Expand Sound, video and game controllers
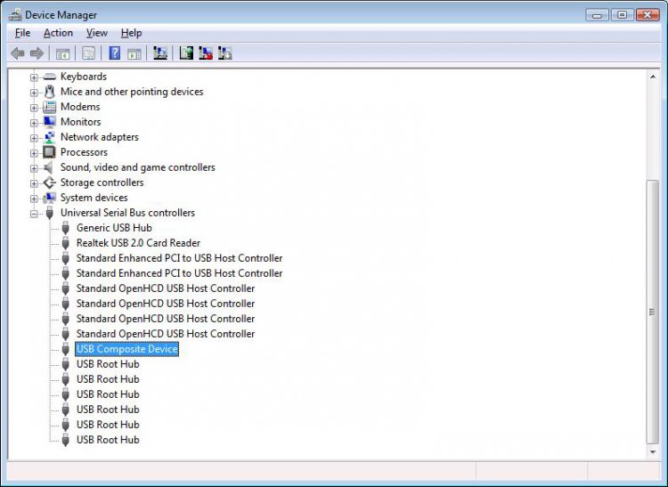Screen dimensions: 668x487 click(34, 168)
